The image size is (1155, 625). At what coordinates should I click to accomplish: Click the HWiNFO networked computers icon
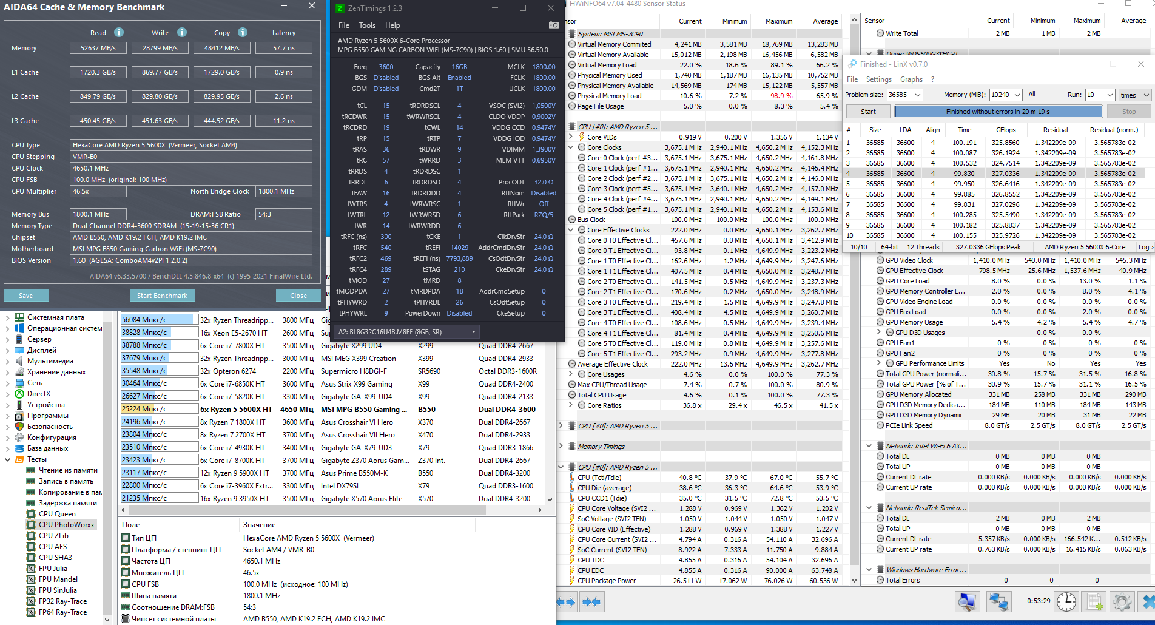click(x=998, y=601)
